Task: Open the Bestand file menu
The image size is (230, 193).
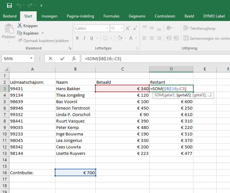Action: point(10,16)
